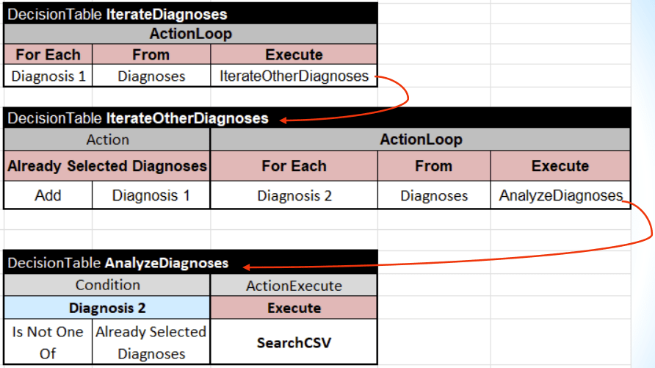Select the blue 'Diagnosis 2' header cell
This screenshot has width=655, height=368.
107,308
